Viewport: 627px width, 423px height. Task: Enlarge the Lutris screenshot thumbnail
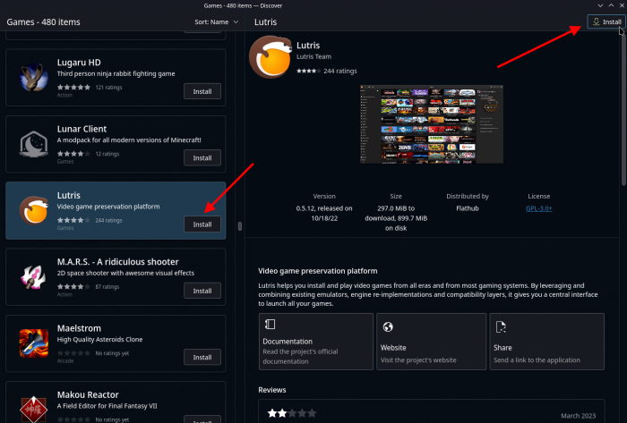(x=432, y=124)
